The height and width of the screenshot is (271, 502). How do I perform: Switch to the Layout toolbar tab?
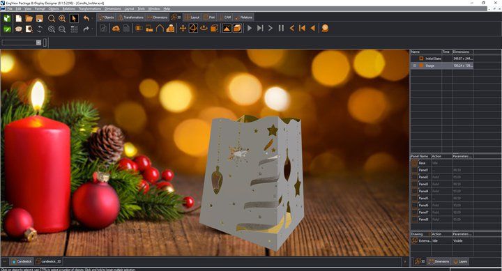[x=192, y=17]
